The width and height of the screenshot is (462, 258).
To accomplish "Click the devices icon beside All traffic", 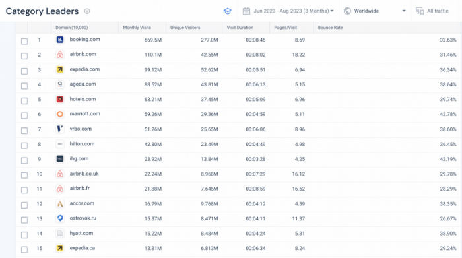I will 420,11.
